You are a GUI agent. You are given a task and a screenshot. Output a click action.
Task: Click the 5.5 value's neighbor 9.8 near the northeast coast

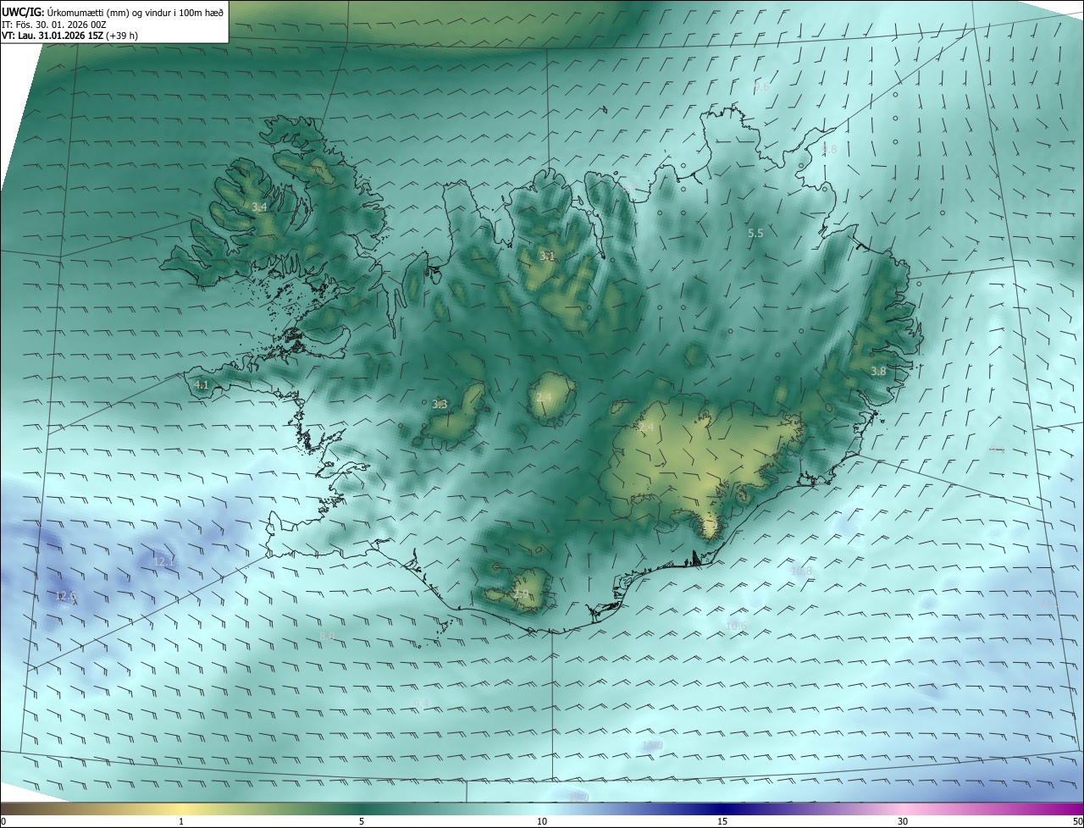(829, 149)
